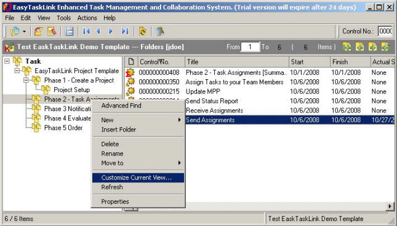Click the 6 / 6 Items status text
Image resolution: width=397 pixels, height=226 pixels.
coord(18,219)
